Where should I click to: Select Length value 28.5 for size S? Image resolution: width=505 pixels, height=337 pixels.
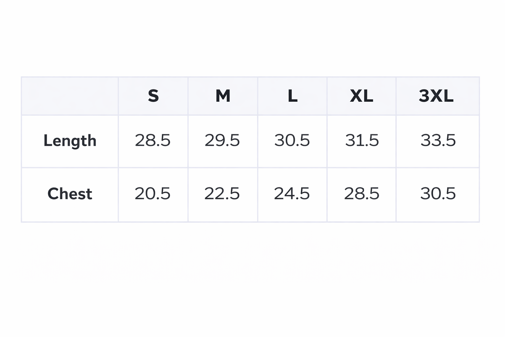(x=153, y=141)
